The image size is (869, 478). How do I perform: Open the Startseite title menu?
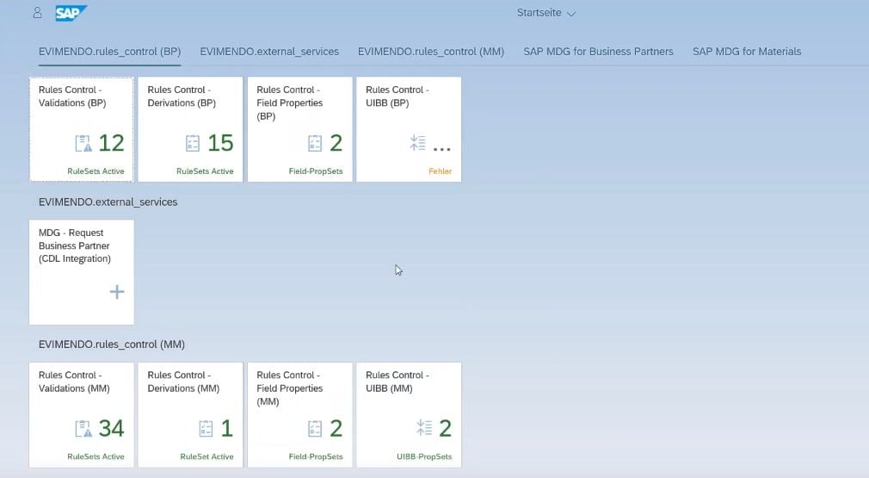(x=545, y=13)
